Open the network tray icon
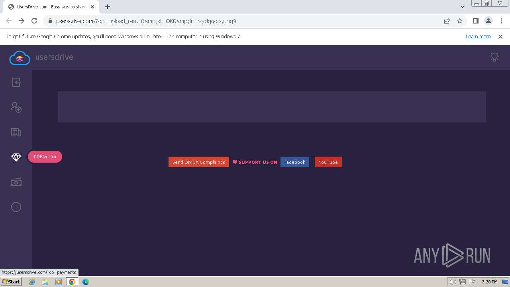Viewport: 510px width, 287px height. click(x=463, y=282)
